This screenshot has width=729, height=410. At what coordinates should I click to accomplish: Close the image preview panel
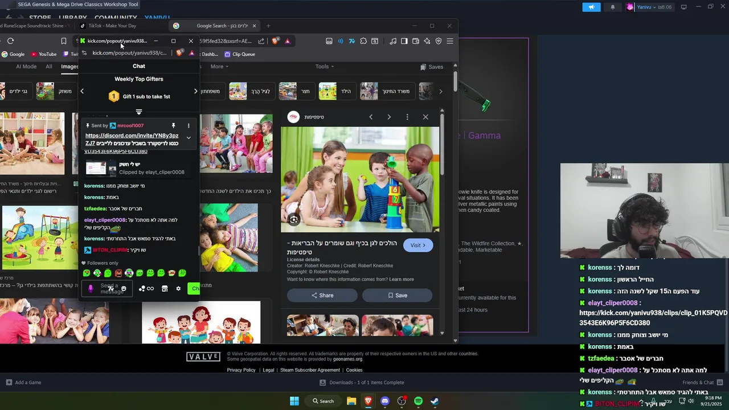point(425,117)
